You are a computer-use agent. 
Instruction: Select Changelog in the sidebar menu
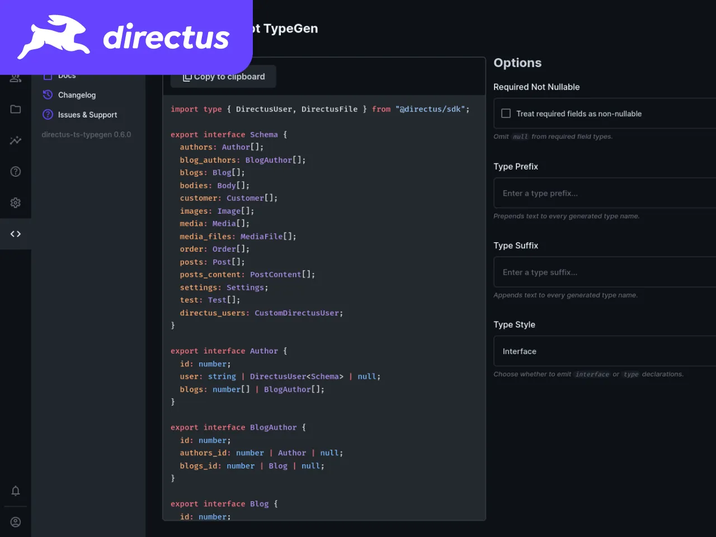click(x=76, y=95)
